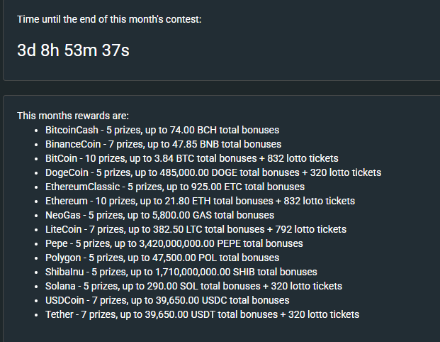Click the contest countdown timer
The width and height of the screenshot is (440, 342).
tap(73, 50)
